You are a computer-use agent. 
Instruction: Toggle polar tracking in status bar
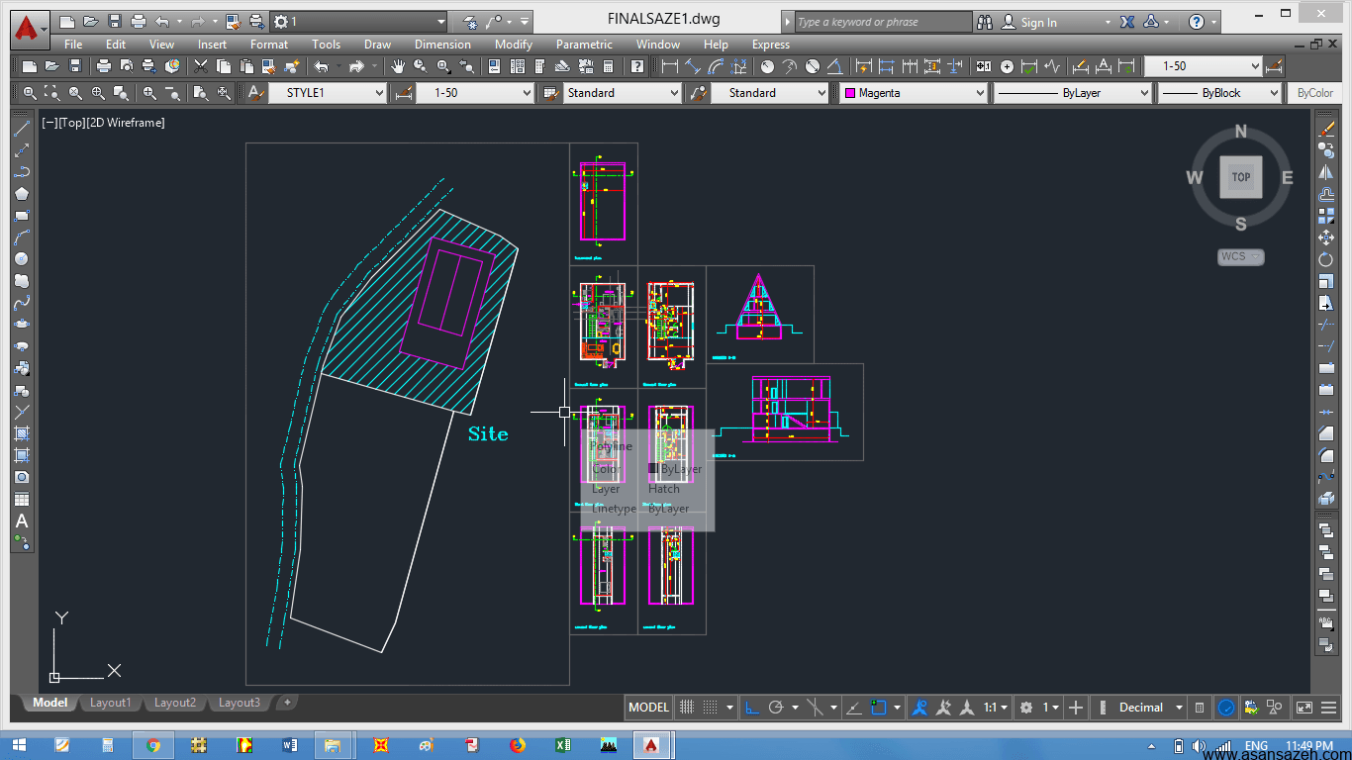(776, 708)
